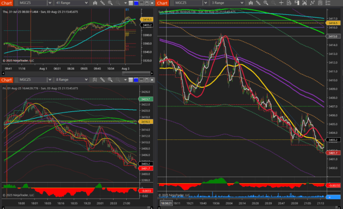Expand instrument dropdown arrow in 41 Range chart
The height and width of the screenshot is (209, 343).
(50, 3)
